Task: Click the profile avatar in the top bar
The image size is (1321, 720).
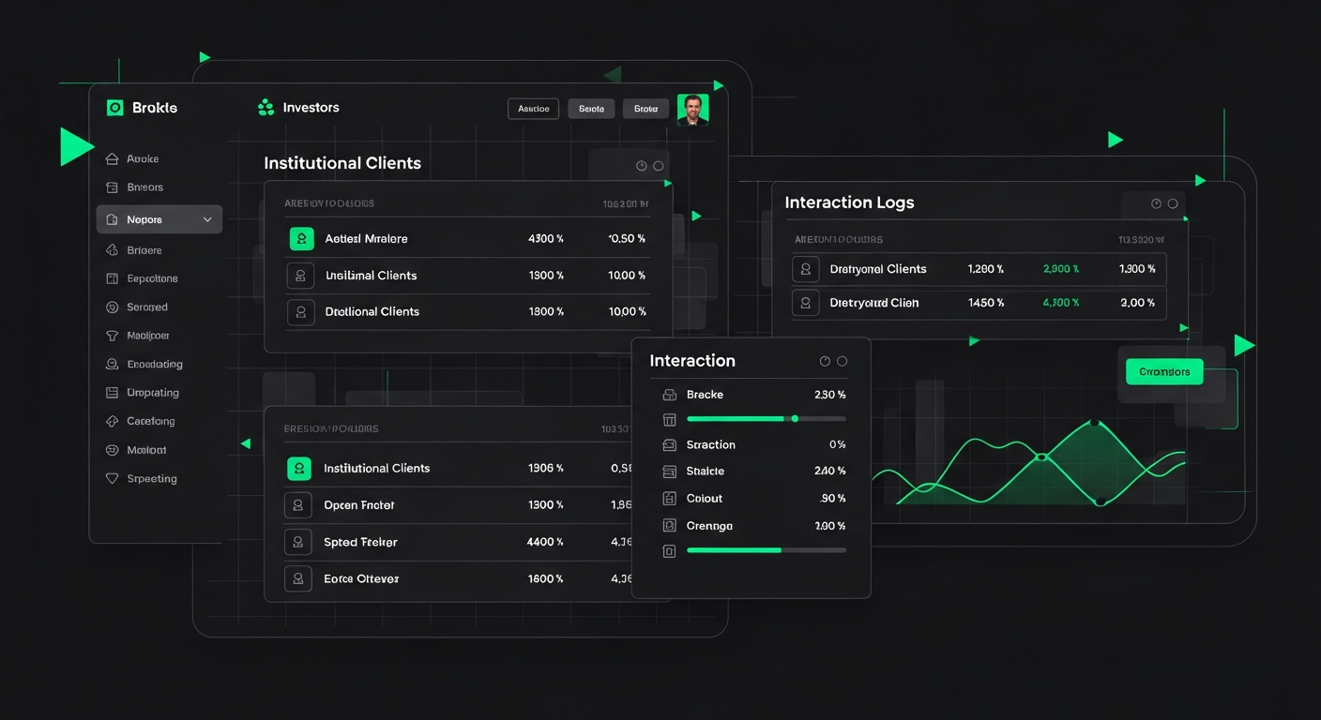Action: point(693,108)
